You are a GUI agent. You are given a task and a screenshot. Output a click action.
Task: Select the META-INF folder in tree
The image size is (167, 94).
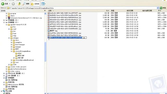click(20, 56)
